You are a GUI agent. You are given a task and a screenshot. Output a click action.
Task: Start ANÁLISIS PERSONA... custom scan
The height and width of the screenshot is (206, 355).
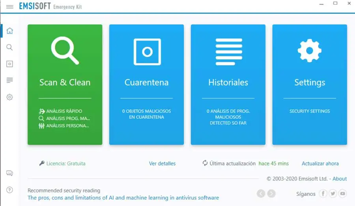(x=64, y=126)
